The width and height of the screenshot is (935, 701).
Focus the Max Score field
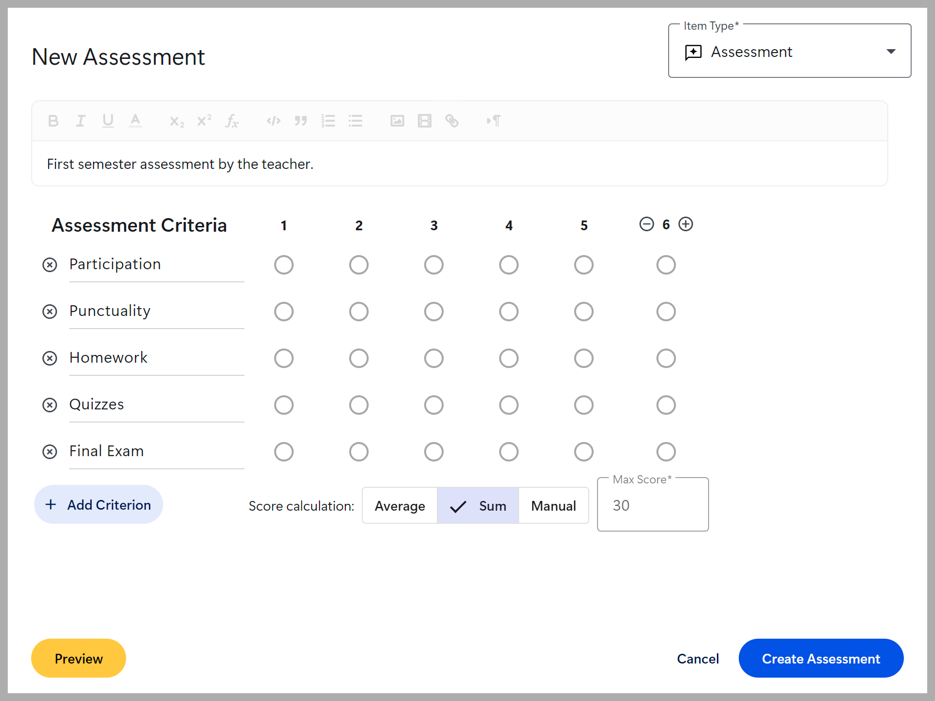click(653, 505)
